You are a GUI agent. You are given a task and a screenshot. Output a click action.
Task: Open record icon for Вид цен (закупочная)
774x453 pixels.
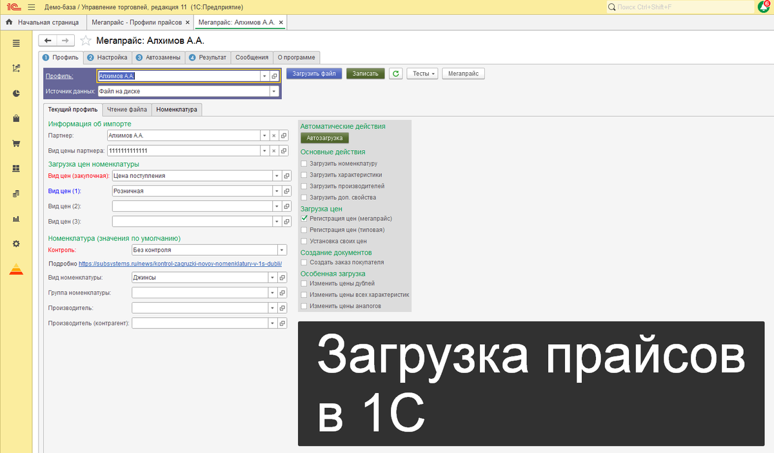click(x=287, y=176)
